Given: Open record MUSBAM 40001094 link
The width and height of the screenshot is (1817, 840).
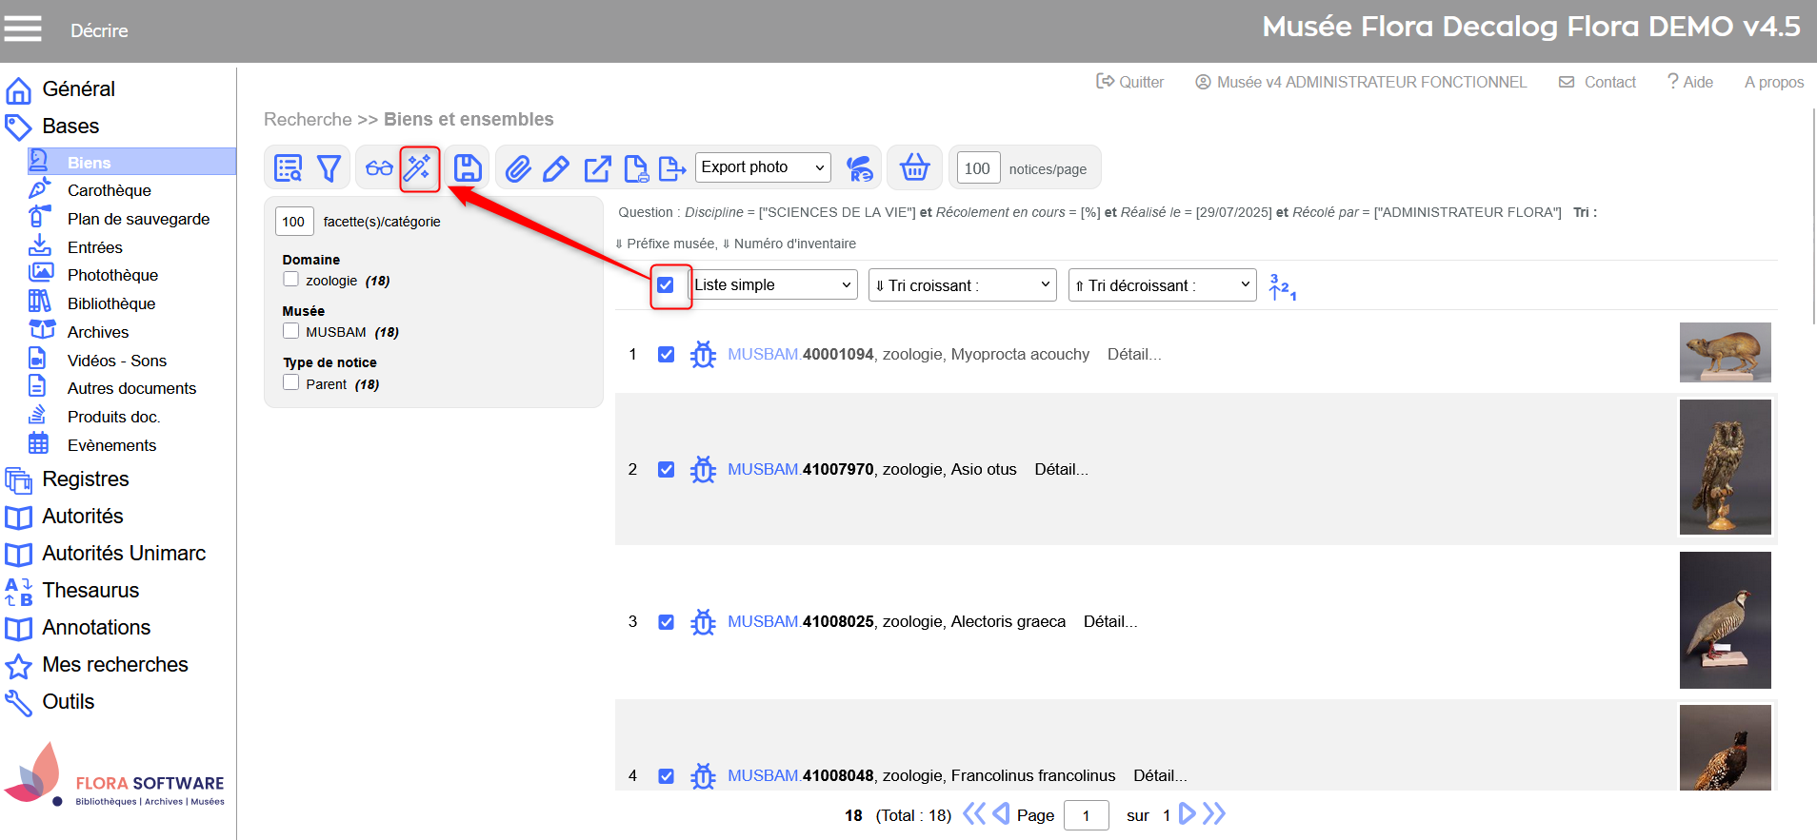Looking at the screenshot, I should tap(800, 354).
